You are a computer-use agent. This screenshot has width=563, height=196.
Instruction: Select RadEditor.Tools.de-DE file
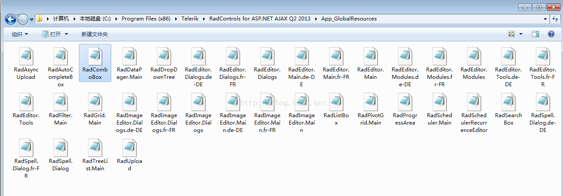pyautogui.click(x=508, y=67)
